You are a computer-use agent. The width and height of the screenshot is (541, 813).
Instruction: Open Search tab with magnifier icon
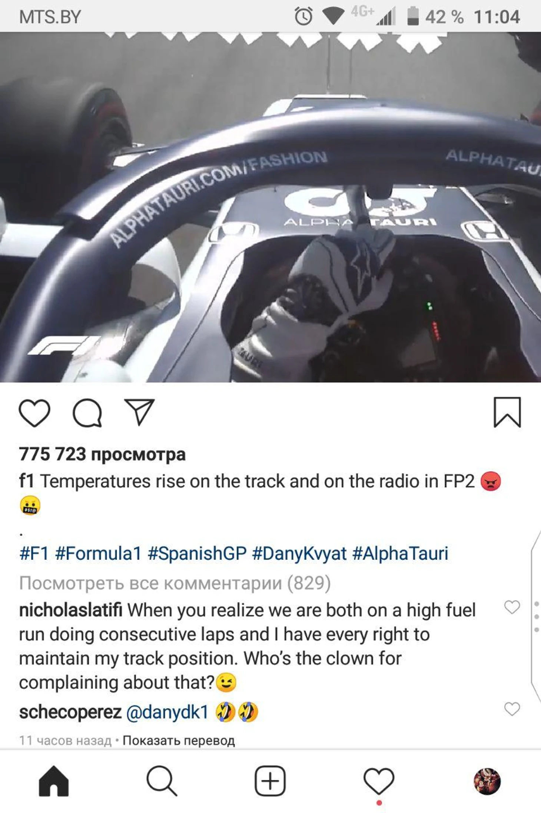pyautogui.click(x=162, y=781)
